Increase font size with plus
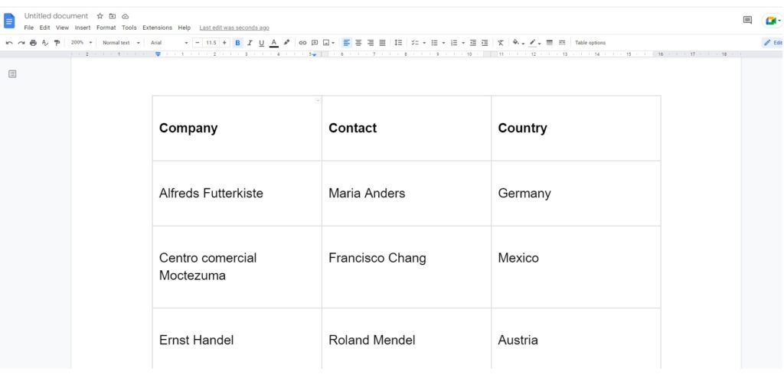Screen dimensions: 784x388 click(224, 43)
